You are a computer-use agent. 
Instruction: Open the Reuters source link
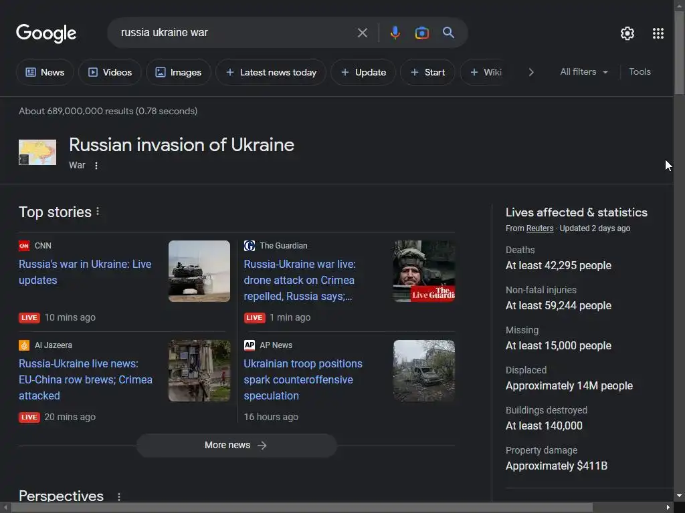coord(540,228)
